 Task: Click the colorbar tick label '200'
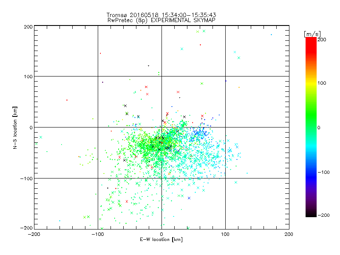coord(322,40)
